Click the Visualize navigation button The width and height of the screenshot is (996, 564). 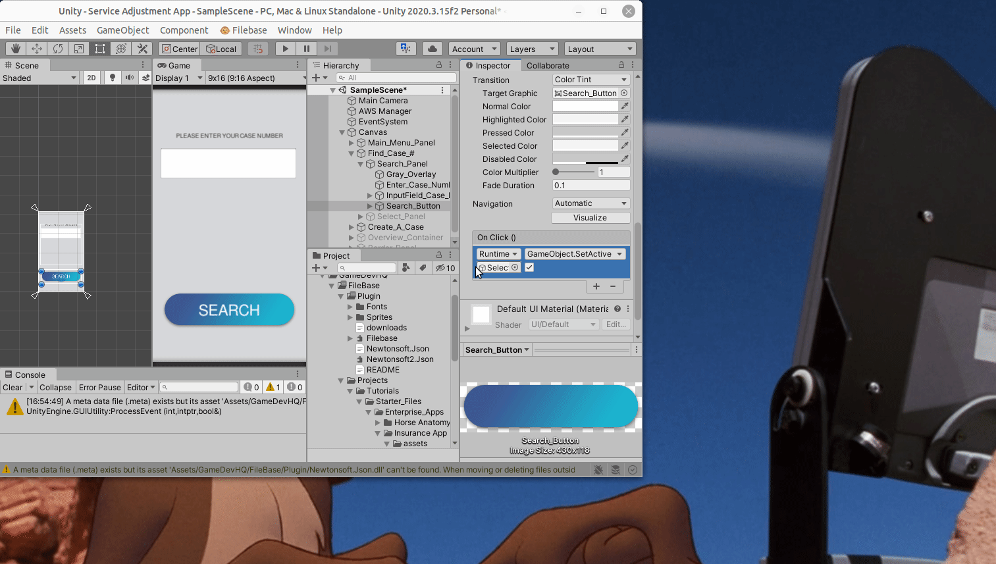590,218
